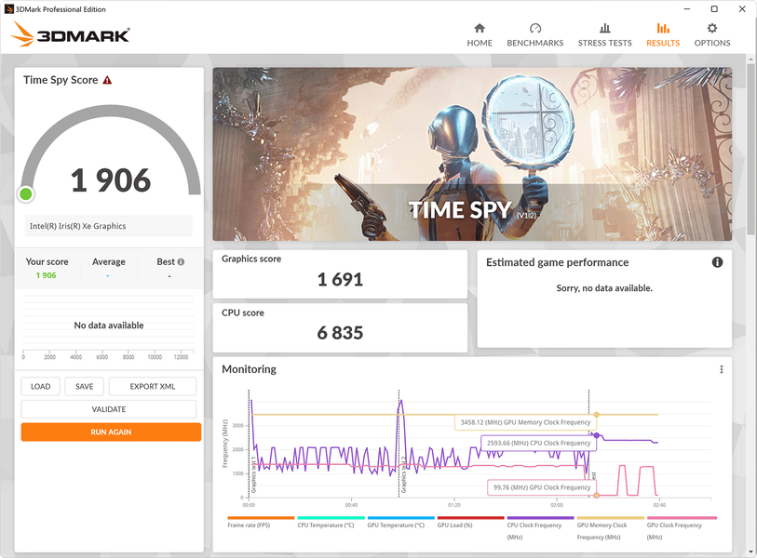Viewport: 757px width, 558px height.
Task: Click the green score indicator dot on gauge
Action: 26,193
